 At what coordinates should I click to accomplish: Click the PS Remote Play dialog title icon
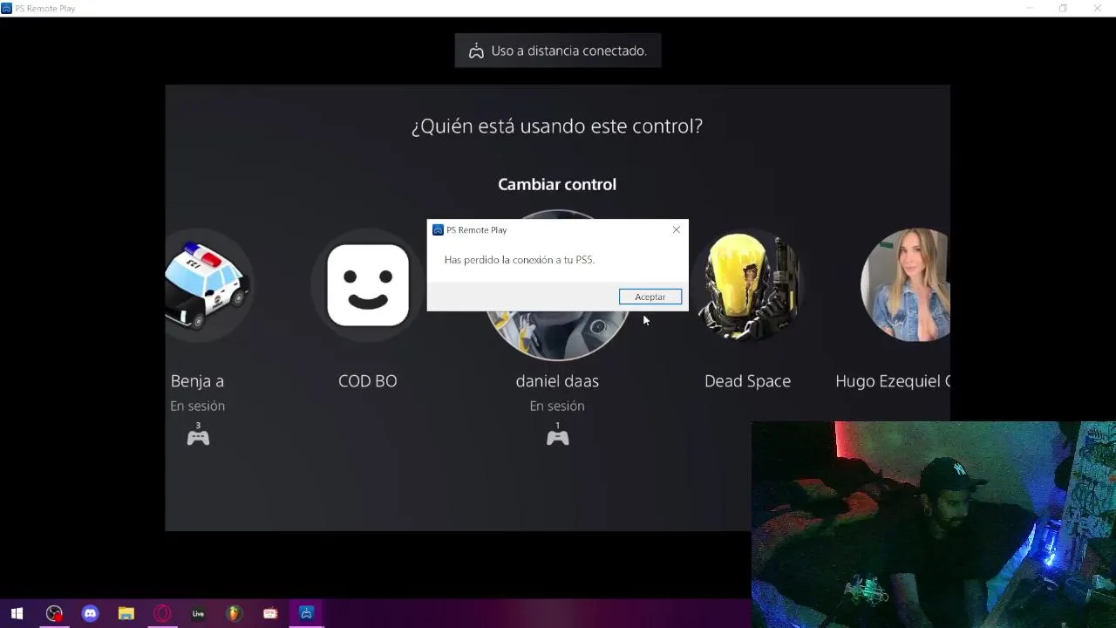[438, 229]
